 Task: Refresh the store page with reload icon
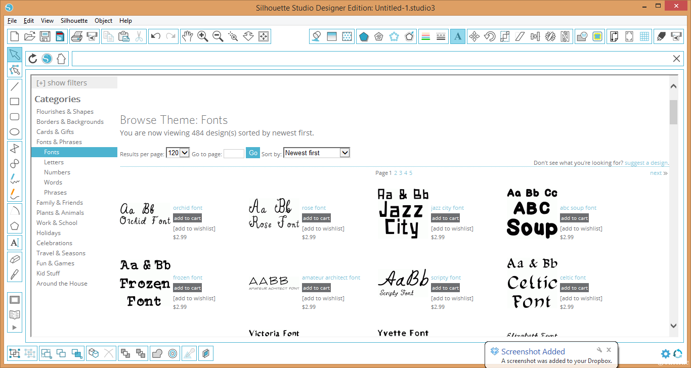pos(33,59)
